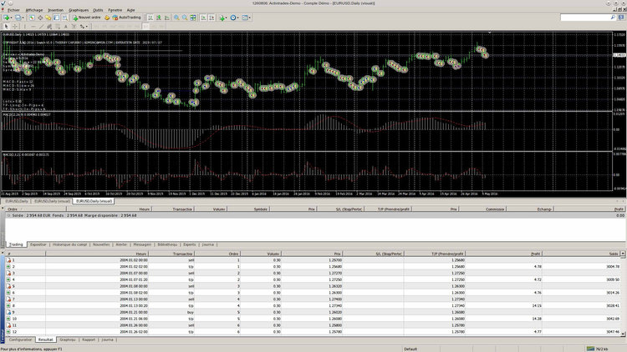Screen dimensions: 627x352
Task: Click the Profit column header in results
Action: (x=534, y=253)
